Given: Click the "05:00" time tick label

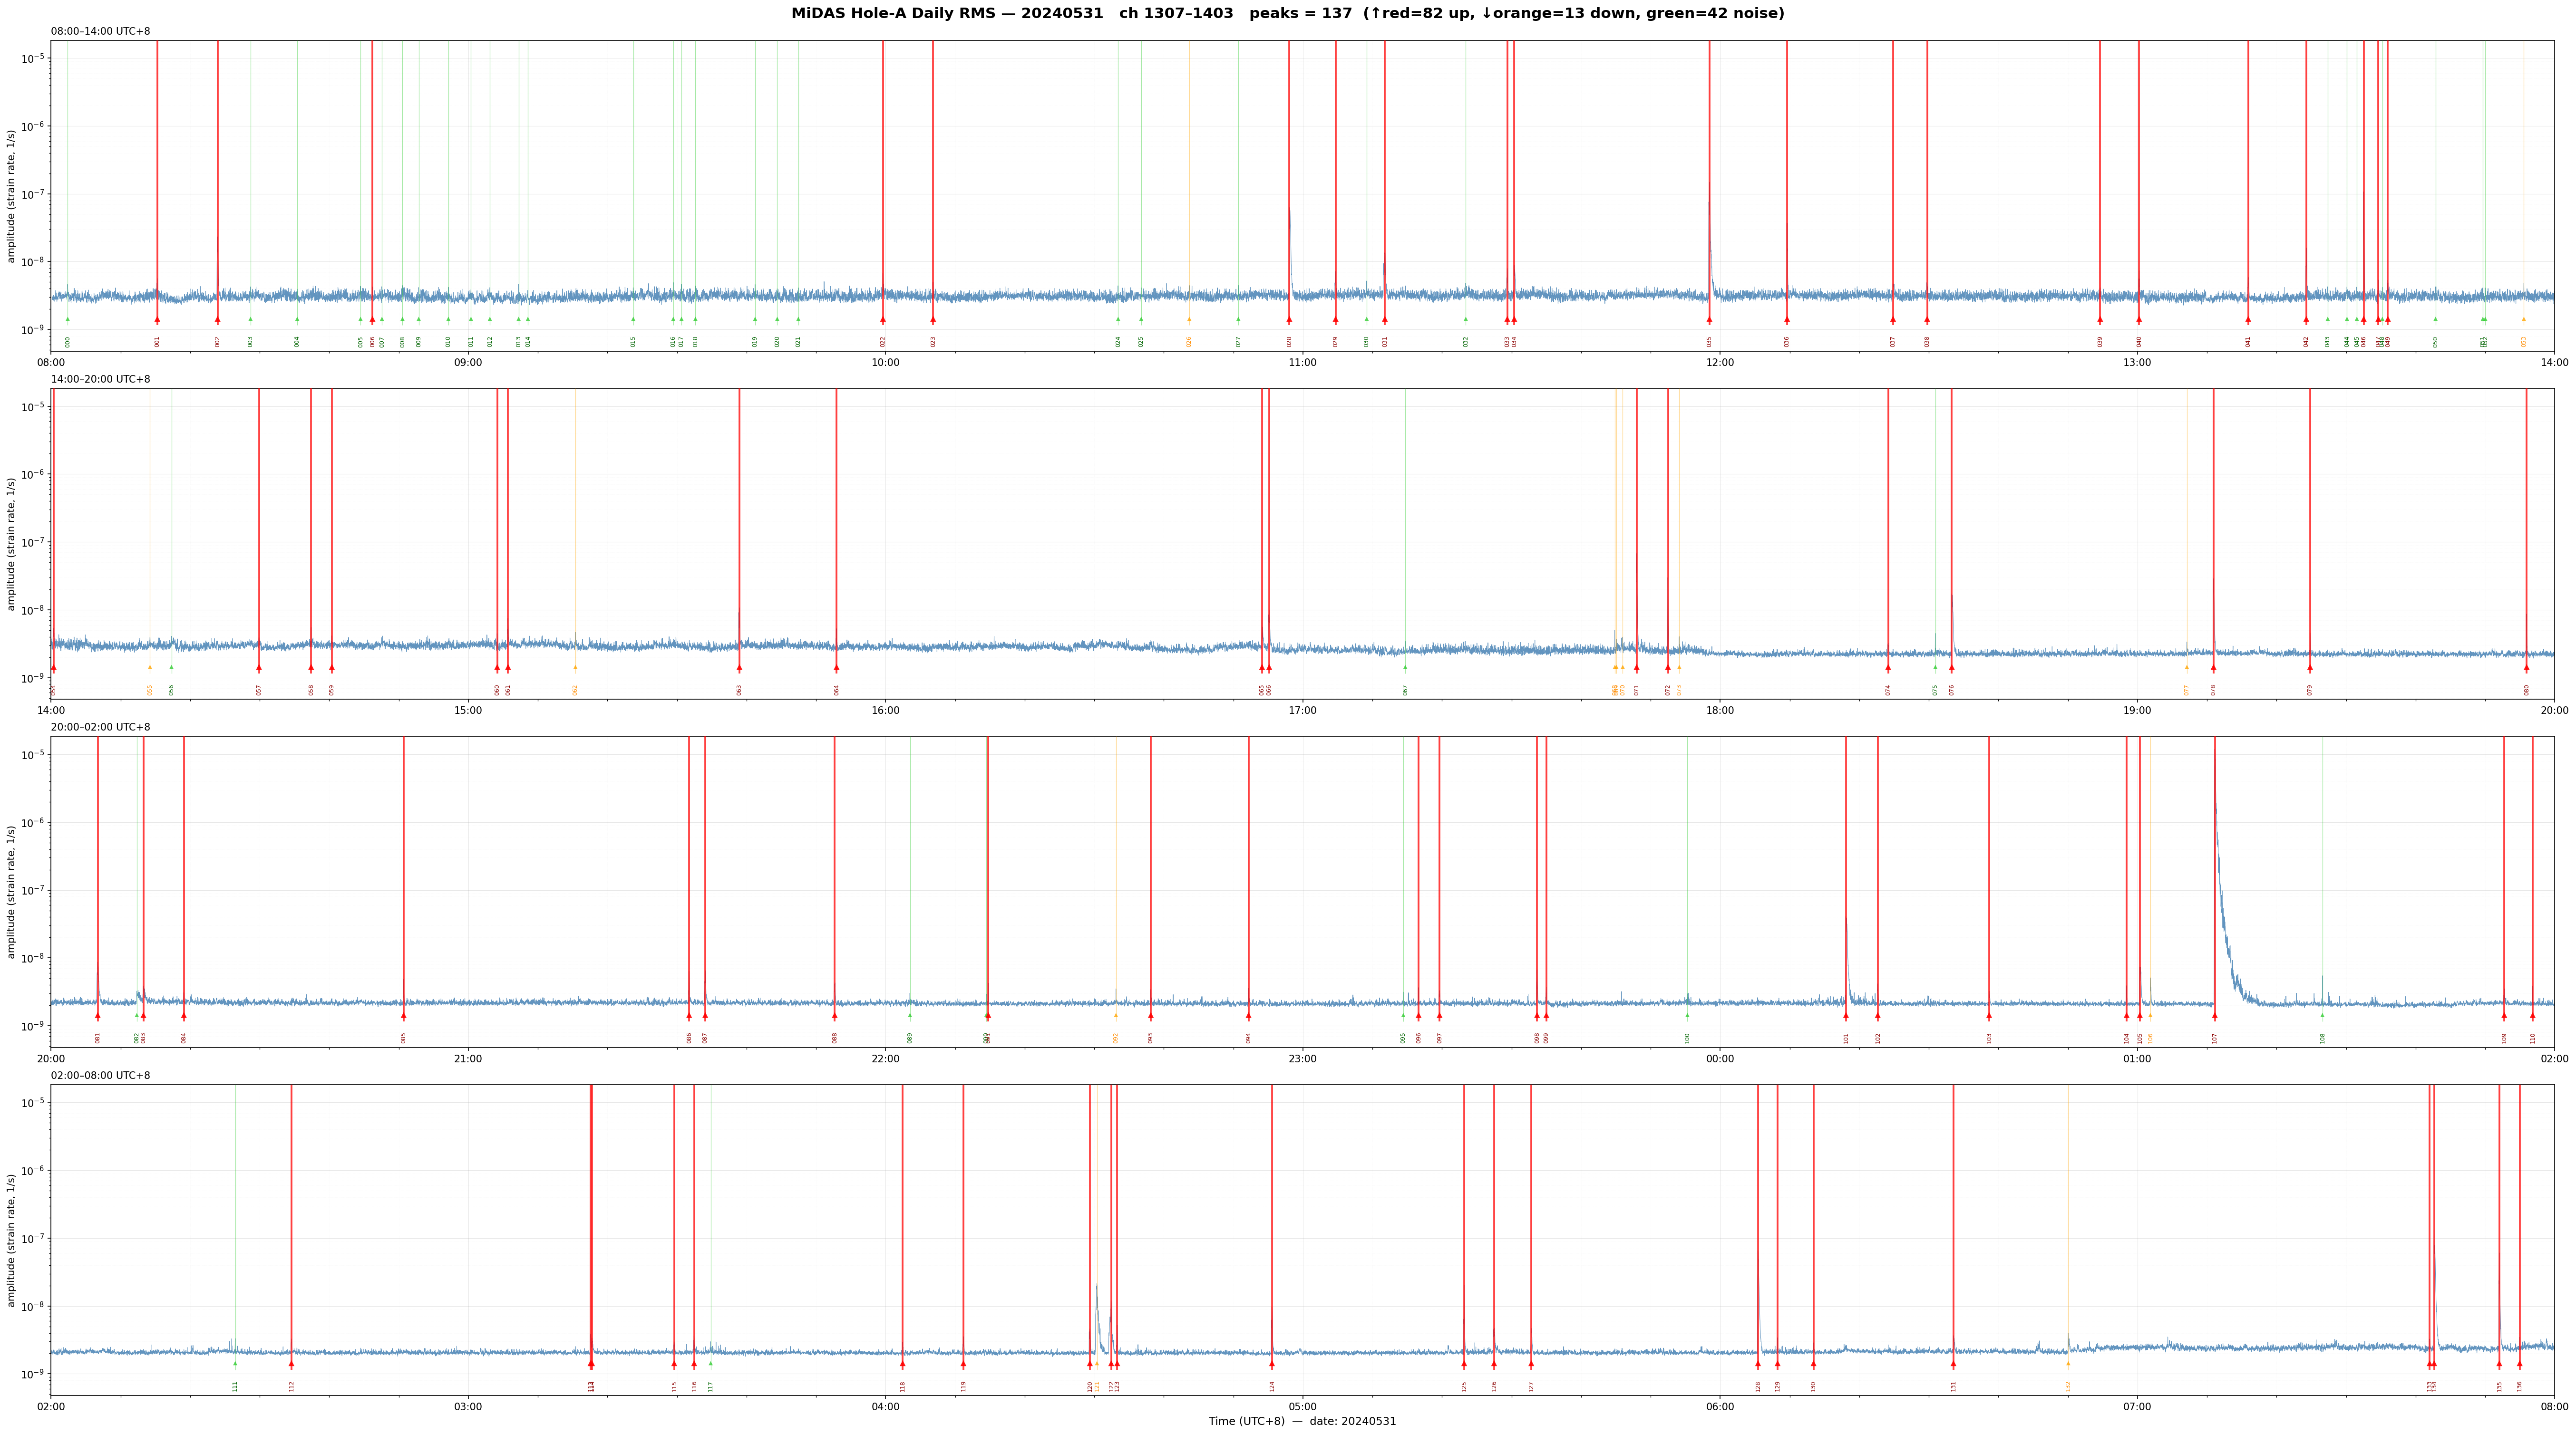Looking at the screenshot, I should [x=1302, y=1407].
